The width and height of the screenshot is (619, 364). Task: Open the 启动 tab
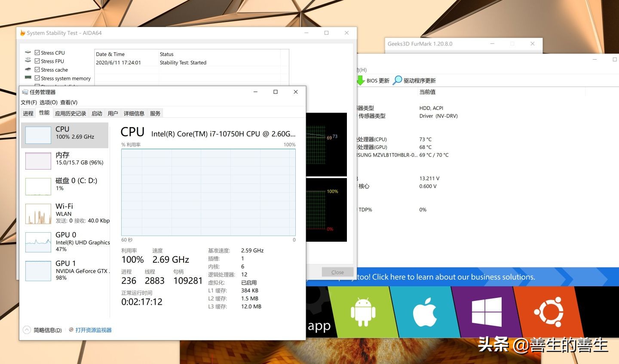[97, 113]
